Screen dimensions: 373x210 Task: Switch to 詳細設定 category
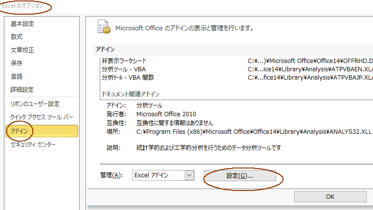[x=22, y=89]
